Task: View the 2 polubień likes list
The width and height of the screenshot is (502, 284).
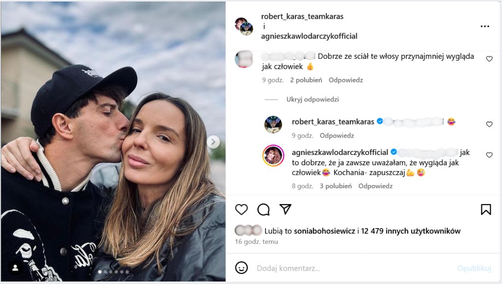Action: click(x=306, y=80)
